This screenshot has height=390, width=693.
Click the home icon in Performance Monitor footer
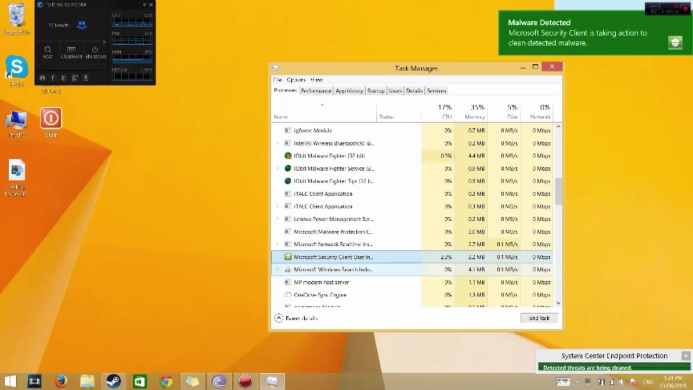[x=42, y=78]
